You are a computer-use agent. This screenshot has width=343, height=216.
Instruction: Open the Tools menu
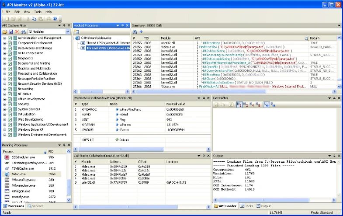click(x=38, y=12)
